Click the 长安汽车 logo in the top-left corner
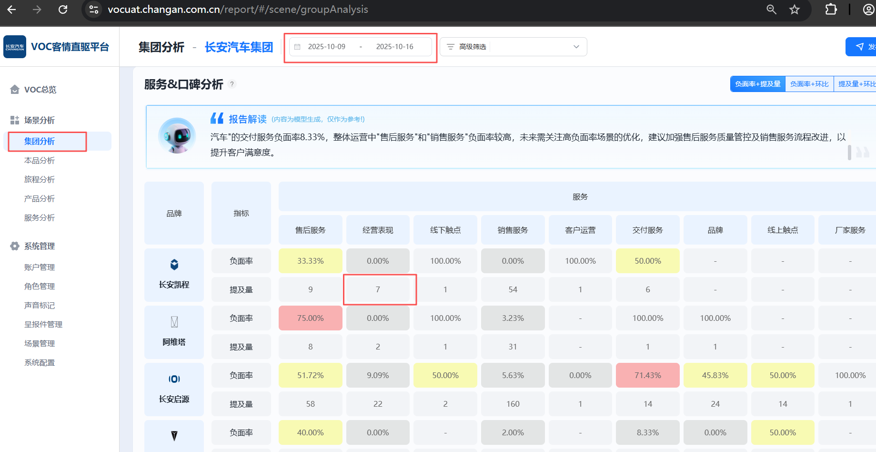 coord(15,46)
